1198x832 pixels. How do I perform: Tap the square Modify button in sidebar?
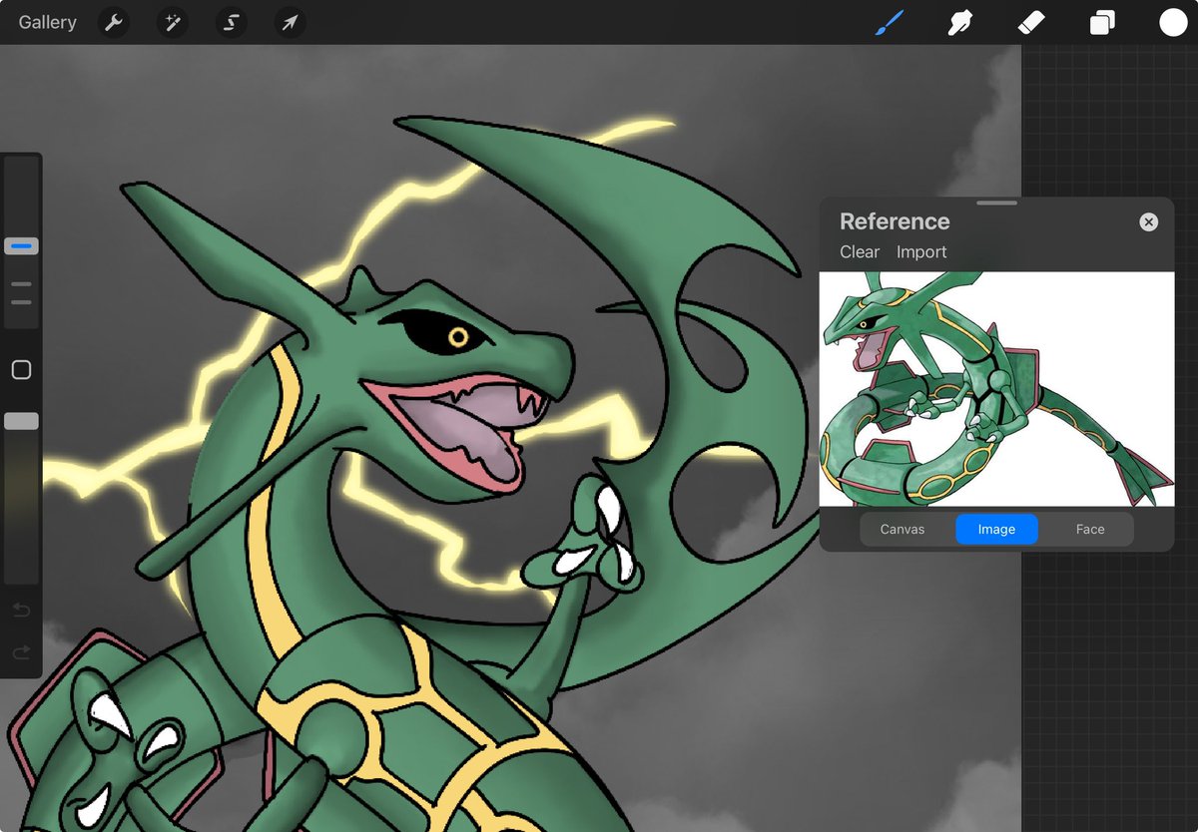pyautogui.click(x=21, y=370)
